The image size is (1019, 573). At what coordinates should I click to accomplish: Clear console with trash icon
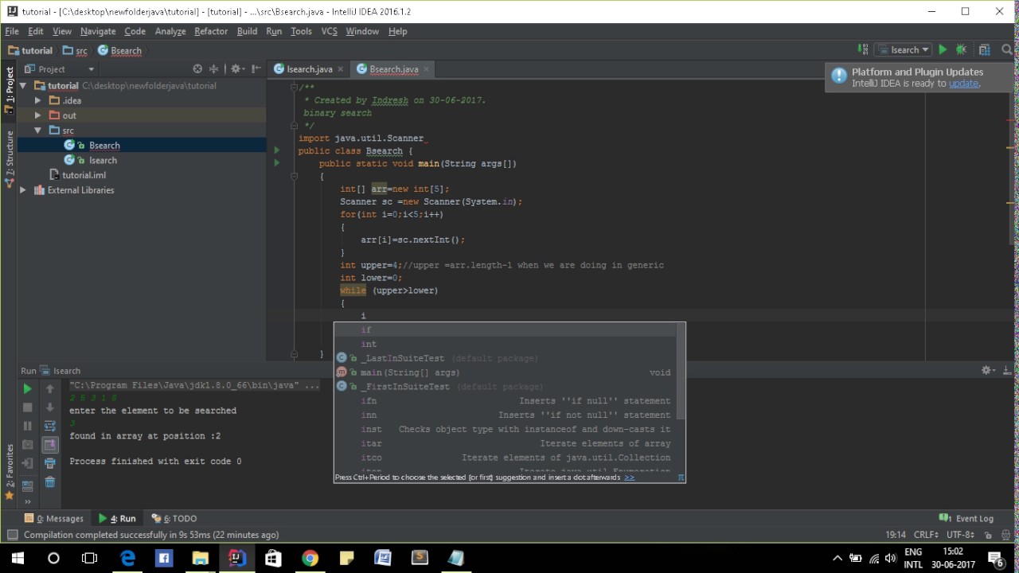point(49,482)
